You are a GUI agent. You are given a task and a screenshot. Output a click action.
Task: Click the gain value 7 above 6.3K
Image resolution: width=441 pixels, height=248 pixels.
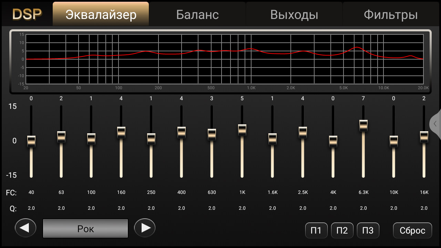coord(363,99)
